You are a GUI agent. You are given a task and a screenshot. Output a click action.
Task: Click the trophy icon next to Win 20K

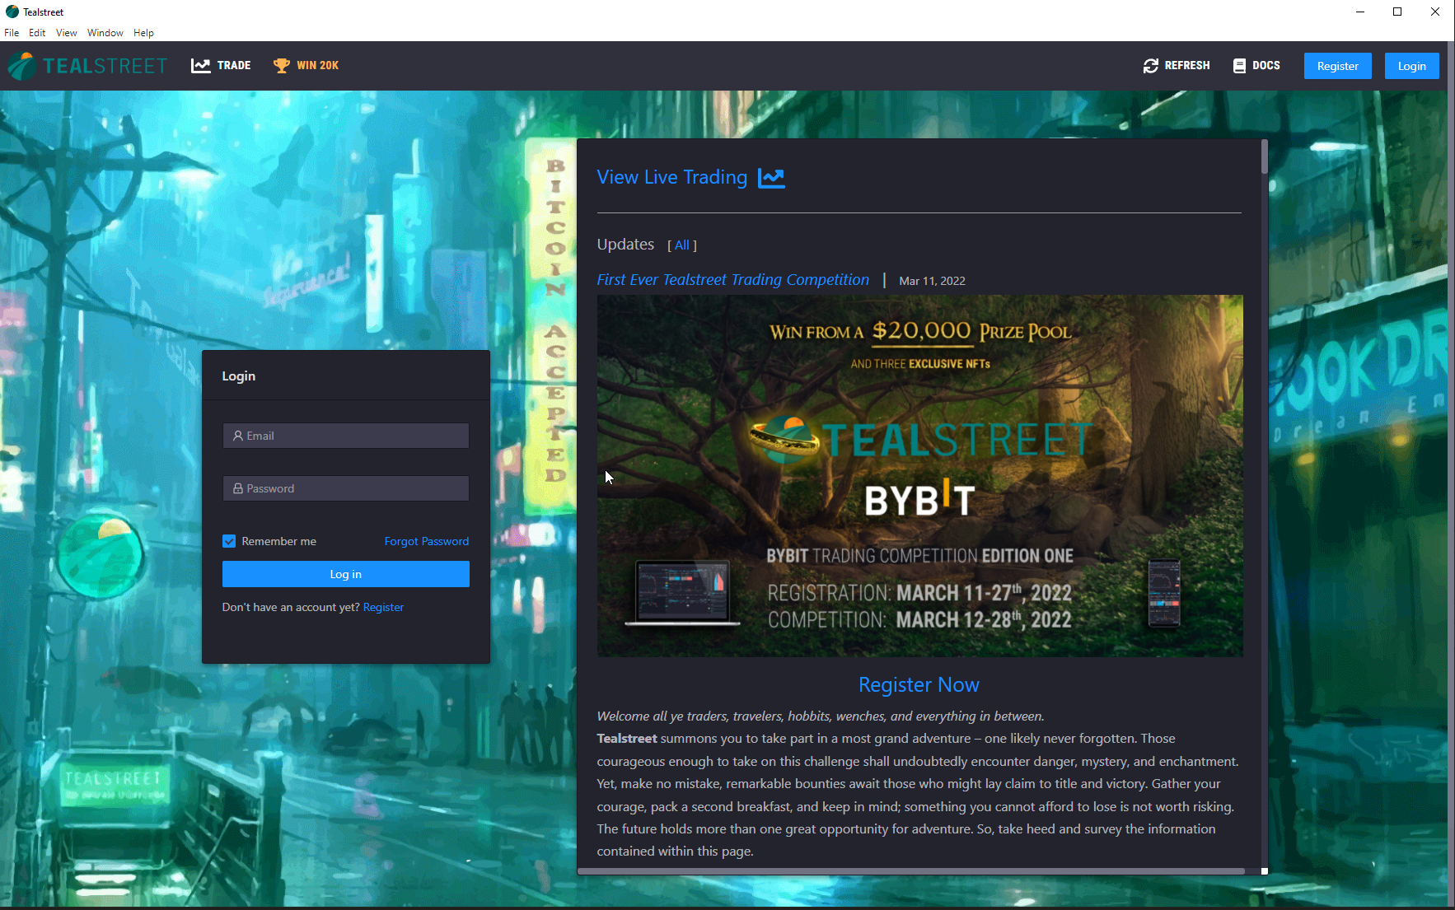[x=282, y=66]
